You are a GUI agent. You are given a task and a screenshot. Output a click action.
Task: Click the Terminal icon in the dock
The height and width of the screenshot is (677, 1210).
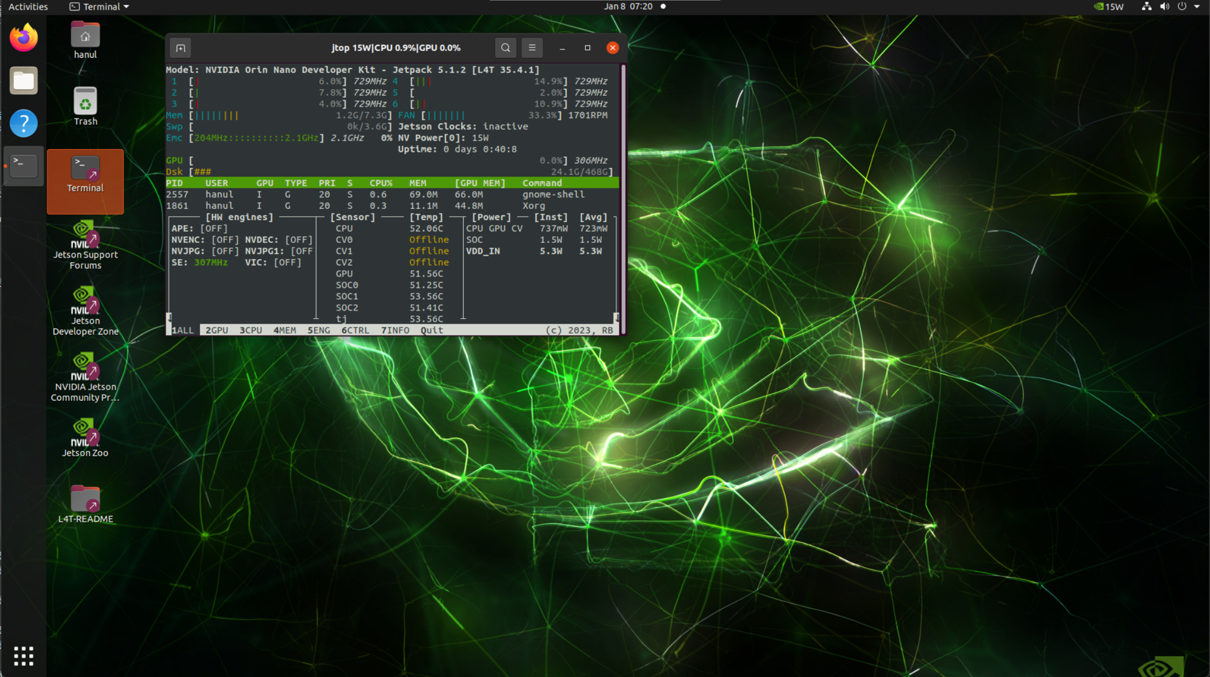click(x=23, y=166)
